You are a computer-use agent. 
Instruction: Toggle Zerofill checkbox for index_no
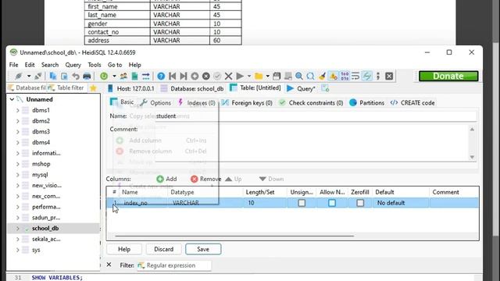[360, 203]
